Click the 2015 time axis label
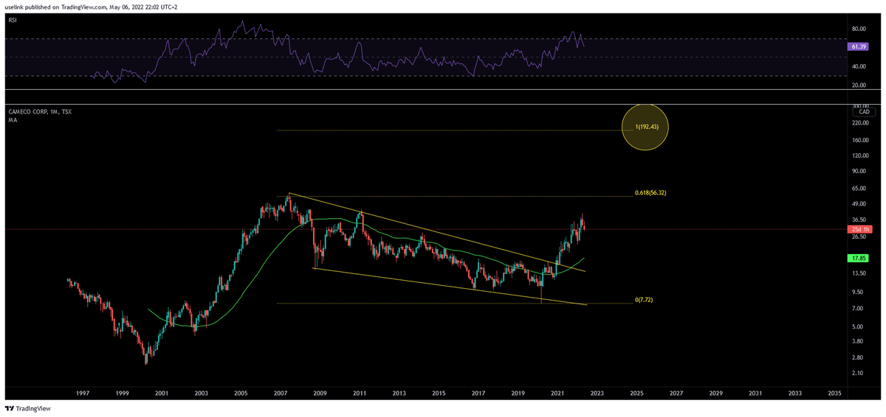 (x=439, y=393)
